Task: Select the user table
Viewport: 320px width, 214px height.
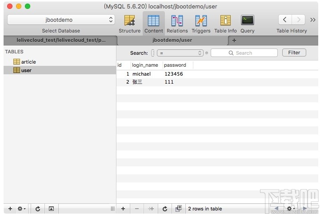Action: 60,70
